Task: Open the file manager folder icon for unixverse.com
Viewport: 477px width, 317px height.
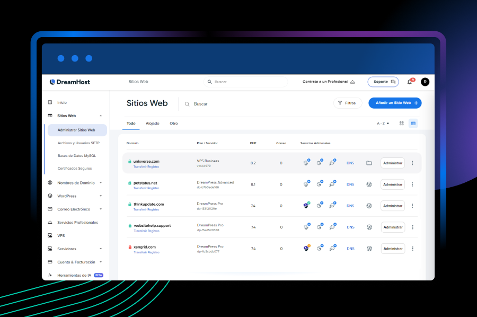Action: tap(369, 163)
